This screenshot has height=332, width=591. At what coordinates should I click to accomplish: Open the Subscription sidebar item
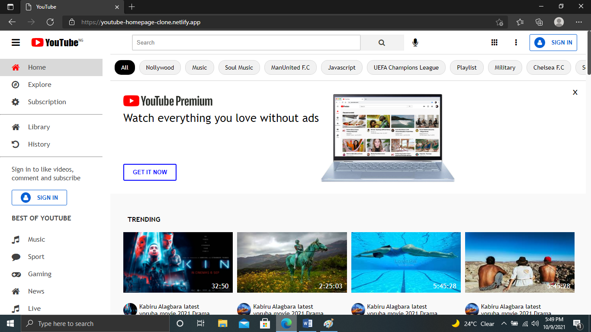pos(51,102)
